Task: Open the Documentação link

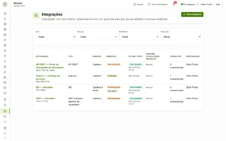Action: click(x=158, y=4)
